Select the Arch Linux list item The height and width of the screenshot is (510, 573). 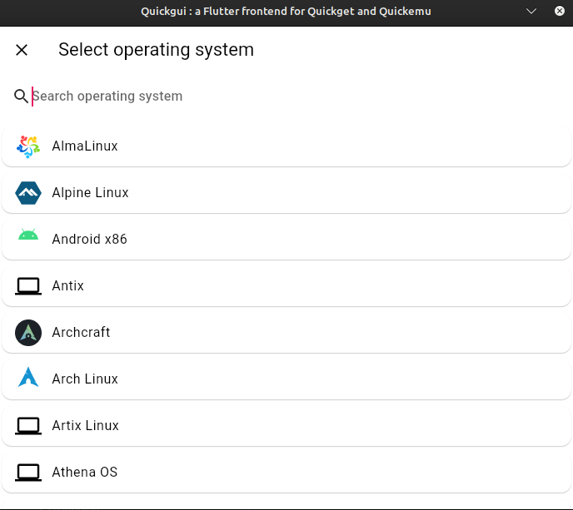click(286, 379)
